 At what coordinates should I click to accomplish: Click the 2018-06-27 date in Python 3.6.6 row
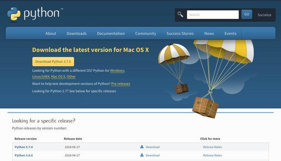tap(72, 155)
